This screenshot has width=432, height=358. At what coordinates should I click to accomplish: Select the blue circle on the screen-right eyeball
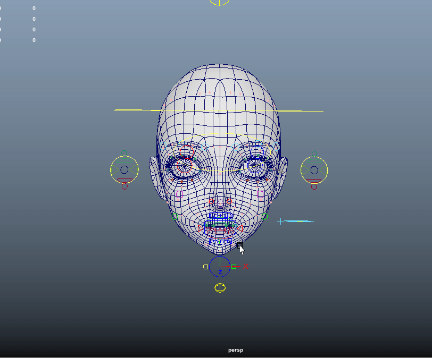coord(255,166)
